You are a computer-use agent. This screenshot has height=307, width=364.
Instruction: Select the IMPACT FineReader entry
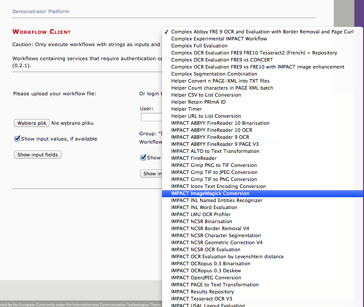262,158
